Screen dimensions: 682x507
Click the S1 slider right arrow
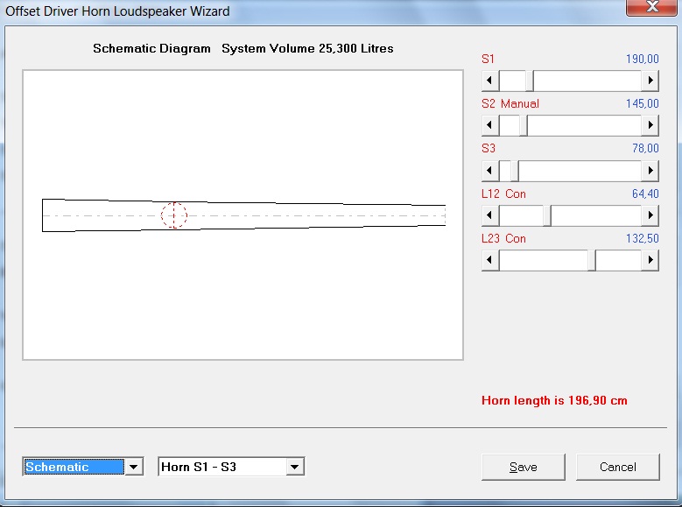coord(650,81)
